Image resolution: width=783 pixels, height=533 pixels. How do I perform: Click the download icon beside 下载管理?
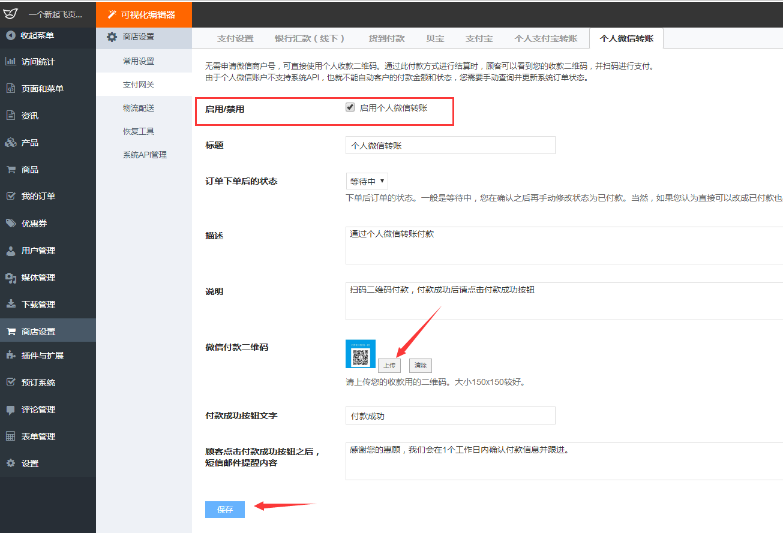[x=10, y=304]
